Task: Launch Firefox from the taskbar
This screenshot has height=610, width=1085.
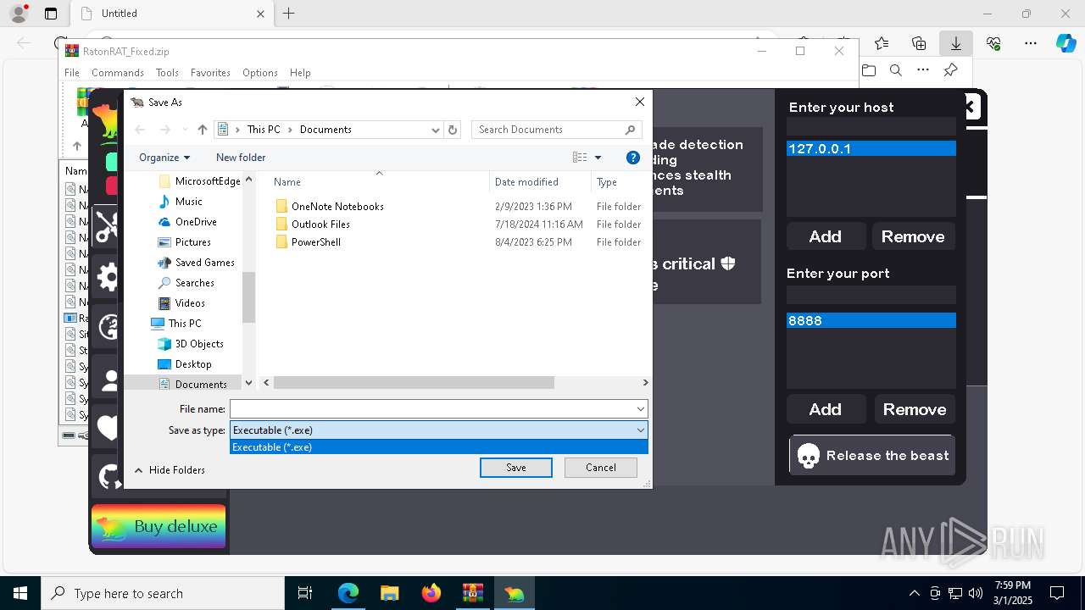Action: (x=431, y=593)
